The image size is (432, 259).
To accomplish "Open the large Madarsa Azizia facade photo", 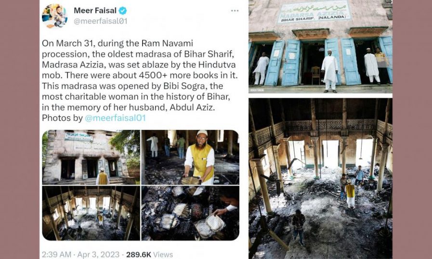I will (x=320, y=47).
